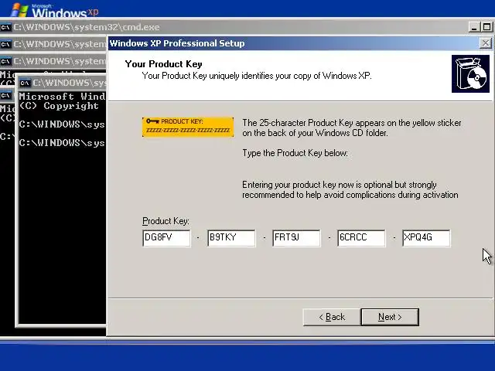Click the cmd icon of the third command window
The width and height of the screenshot is (495, 371).
coord(5,61)
